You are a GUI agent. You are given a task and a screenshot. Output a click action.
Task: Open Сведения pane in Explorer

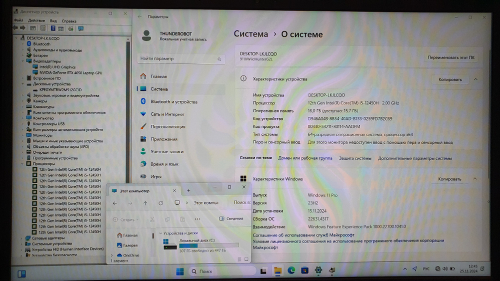tap(231, 219)
